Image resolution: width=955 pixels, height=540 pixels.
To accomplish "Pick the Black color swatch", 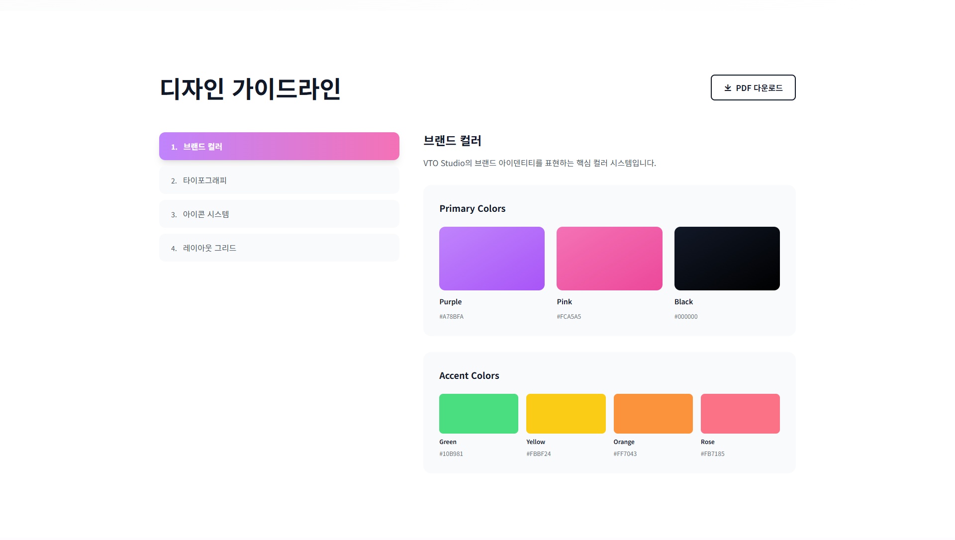I will (727, 259).
